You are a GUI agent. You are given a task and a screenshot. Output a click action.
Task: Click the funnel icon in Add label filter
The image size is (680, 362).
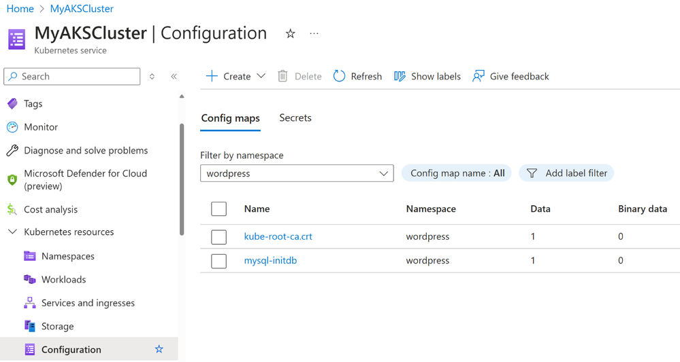[x=532, y=173]
